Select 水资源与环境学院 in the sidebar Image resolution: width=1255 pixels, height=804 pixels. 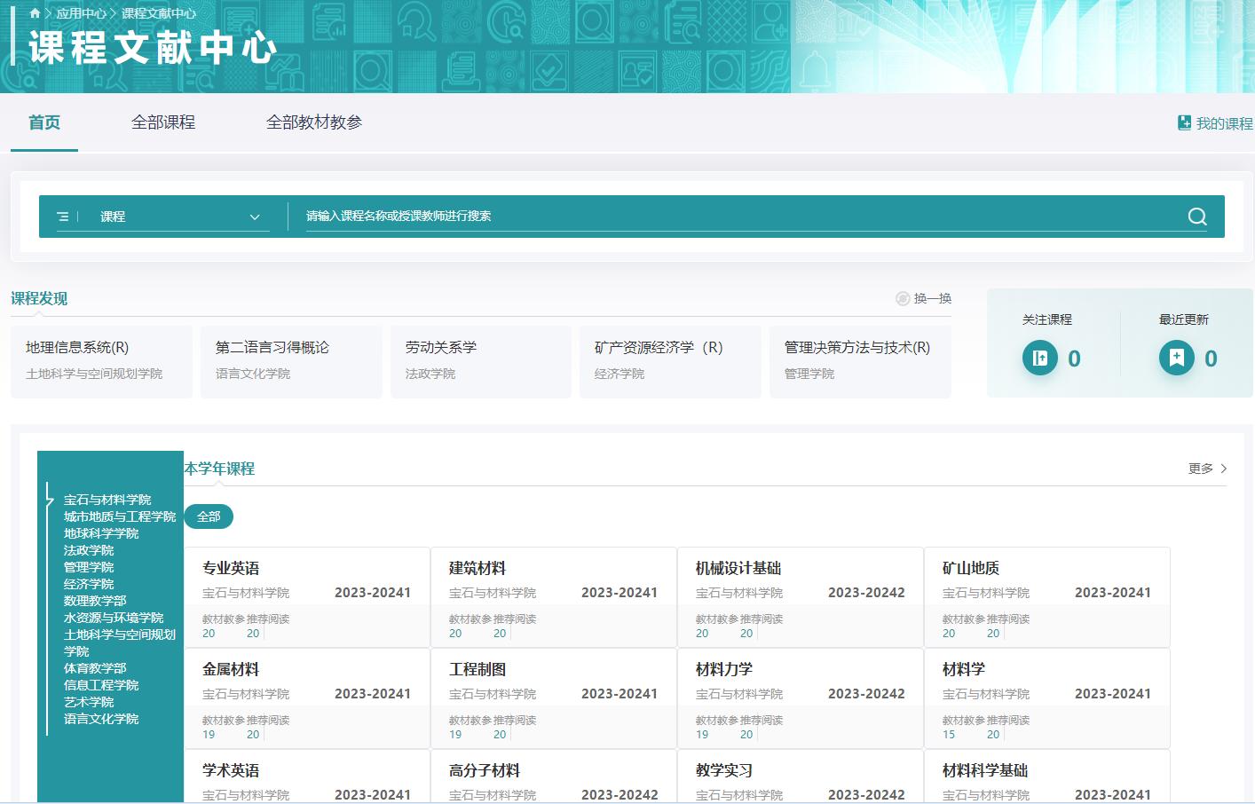tap(114, 618)
